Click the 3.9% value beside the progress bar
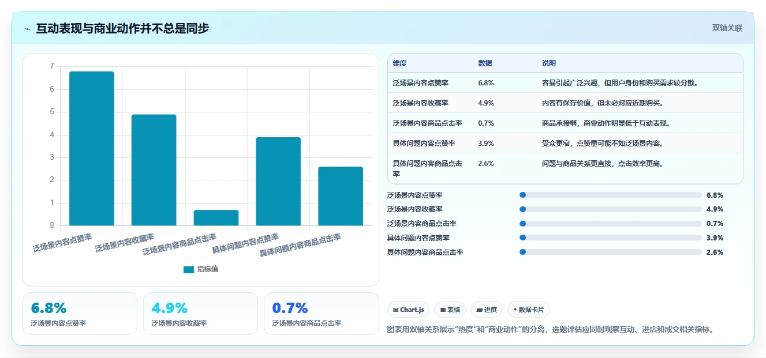The image size is (766, 358). click(x=715, y=238)
